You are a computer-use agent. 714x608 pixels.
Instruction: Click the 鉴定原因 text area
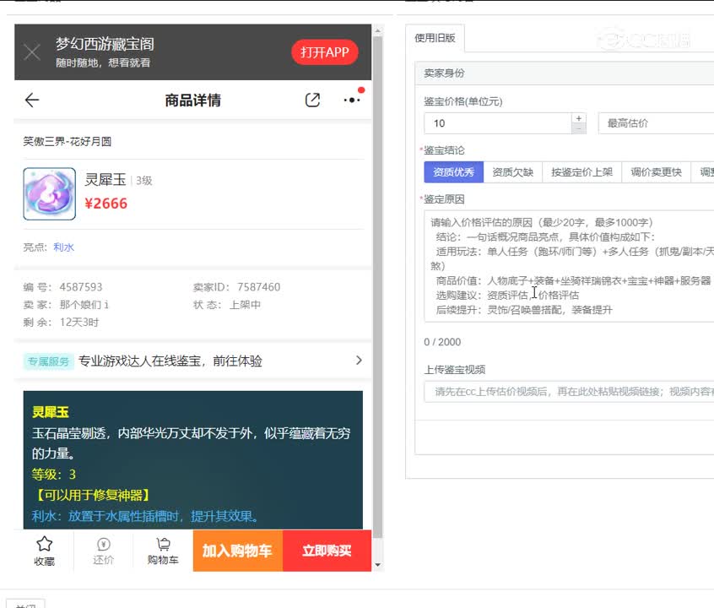point(569,266)
